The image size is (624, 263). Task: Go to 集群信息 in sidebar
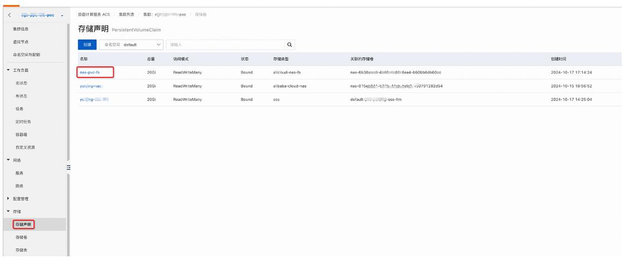[21, 29]
